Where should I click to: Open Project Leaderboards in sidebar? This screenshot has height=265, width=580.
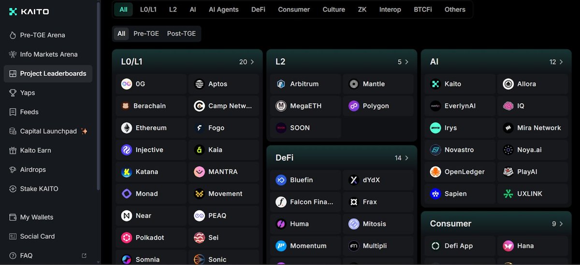pyautogui.click(x=48, y=74)
